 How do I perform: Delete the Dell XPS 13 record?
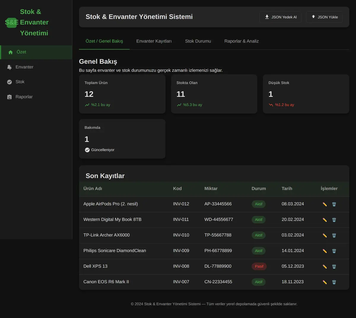pyautogui.click(x=334, y=266)
